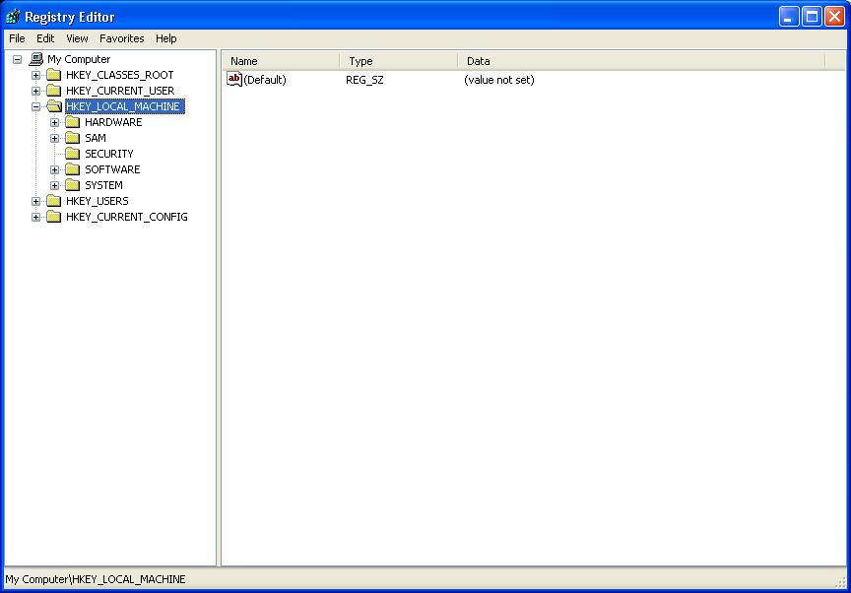
Task: Click the ab string value icon
Action: tap(233, 79)
